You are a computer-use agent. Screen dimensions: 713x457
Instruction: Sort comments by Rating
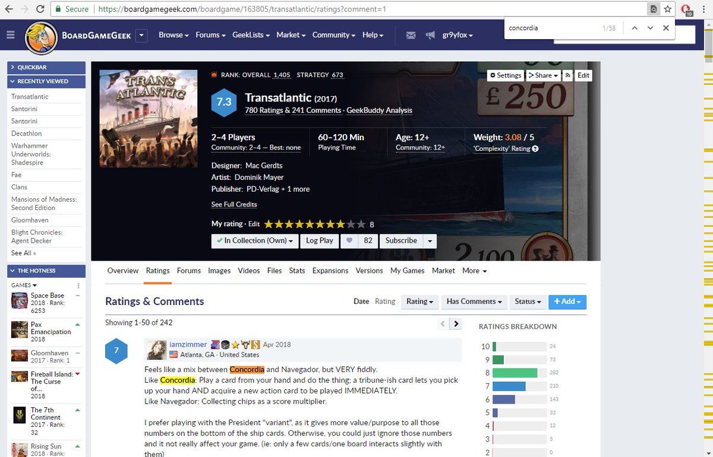pyautogui.click(x=385, y=302)
